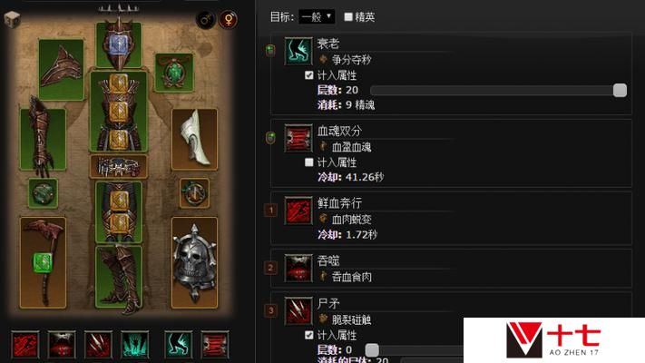The height and width of the screenshot is (363, 645).
Task: Open the boots equipment slot
Action: 119,277
